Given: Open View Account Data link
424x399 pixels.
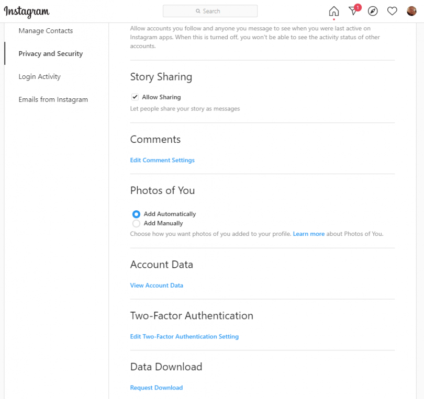Looking at the screenshot, I should click(157, 286).
